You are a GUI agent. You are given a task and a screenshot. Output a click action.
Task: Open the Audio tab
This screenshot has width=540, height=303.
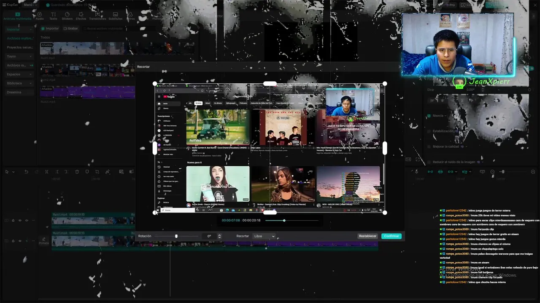point(40,16)
